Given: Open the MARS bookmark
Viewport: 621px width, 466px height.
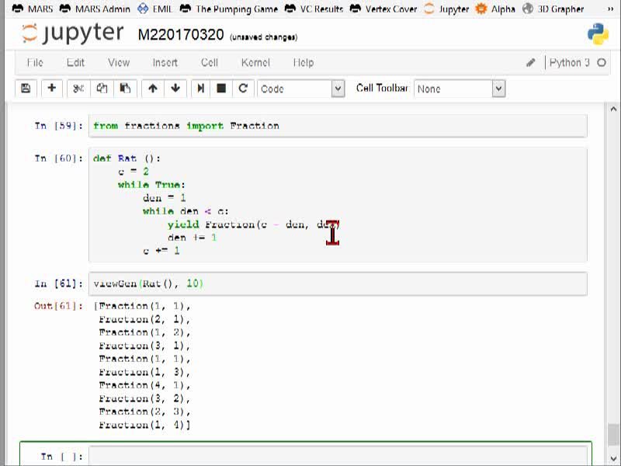Looking at the screenshot, I should point(33,9).
